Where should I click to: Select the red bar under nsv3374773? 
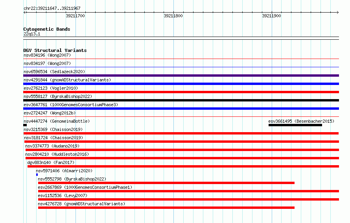[x=182, y=150]
